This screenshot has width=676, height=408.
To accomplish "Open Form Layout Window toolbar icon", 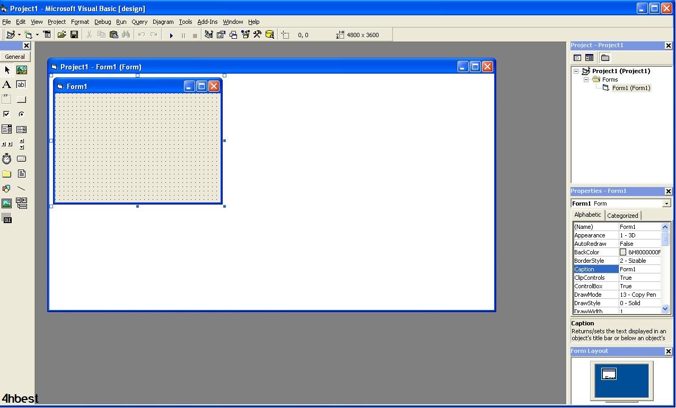I will tap(233, 35).
